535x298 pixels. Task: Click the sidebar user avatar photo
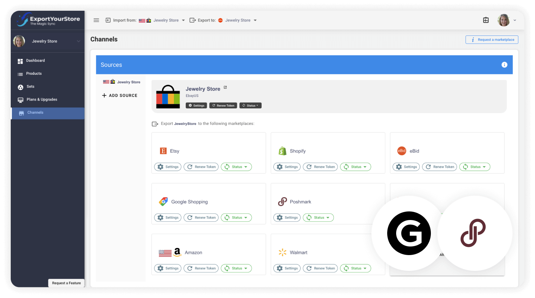click(19, 41)
